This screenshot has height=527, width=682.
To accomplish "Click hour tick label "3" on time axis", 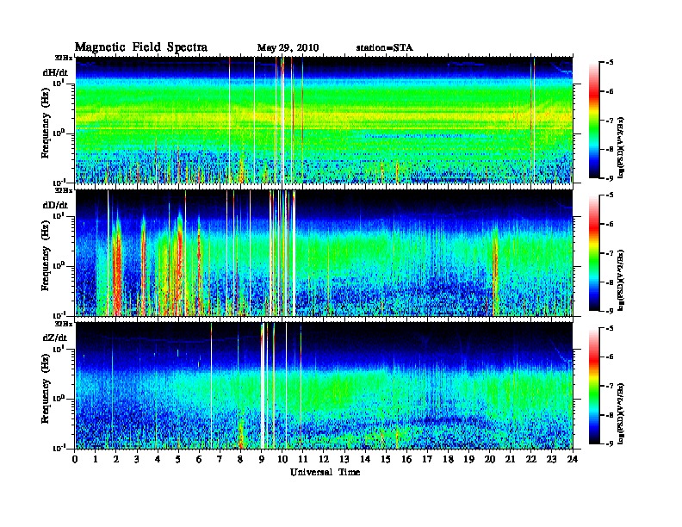I will [138, 459].
